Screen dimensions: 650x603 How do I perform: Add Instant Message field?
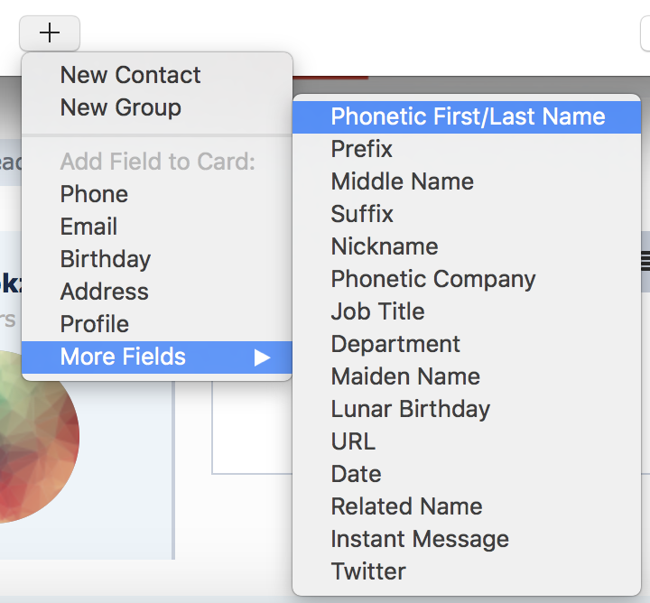420,539
